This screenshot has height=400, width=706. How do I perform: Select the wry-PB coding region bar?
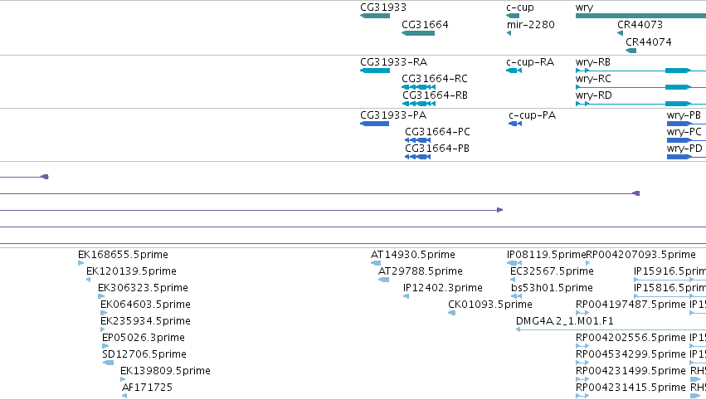[679, 124]
